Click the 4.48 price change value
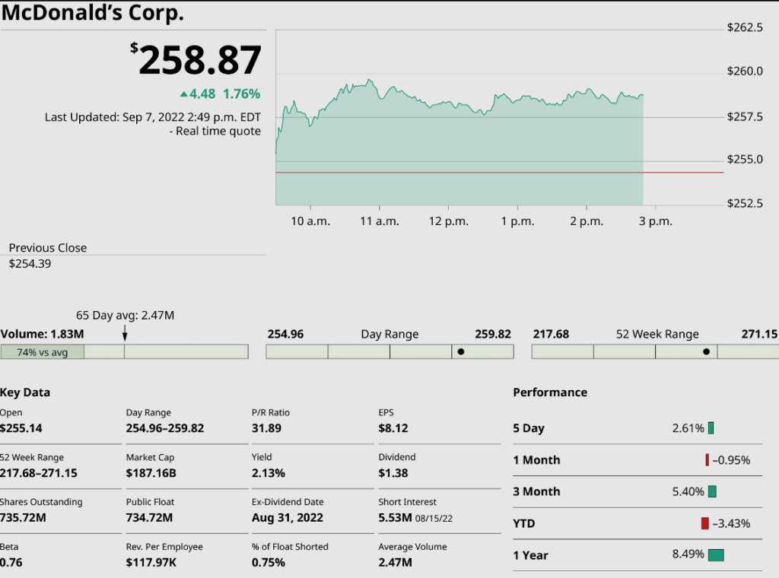The image size is (779, 578). pyautogui.click(x=202, y=94)
